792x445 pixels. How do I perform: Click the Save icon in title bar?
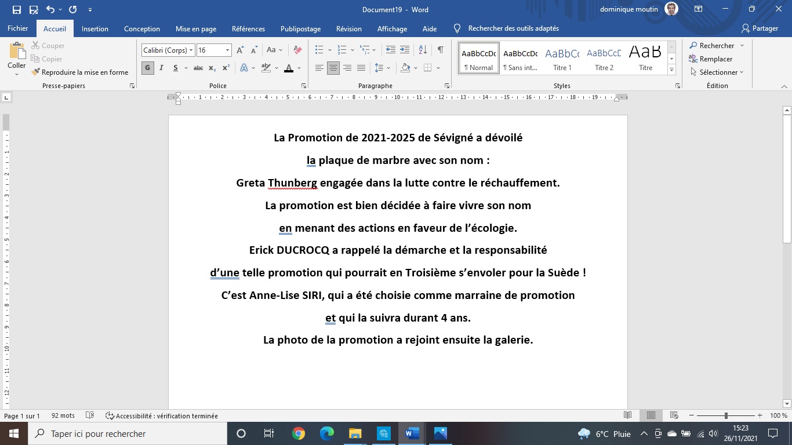pos(16,10)
